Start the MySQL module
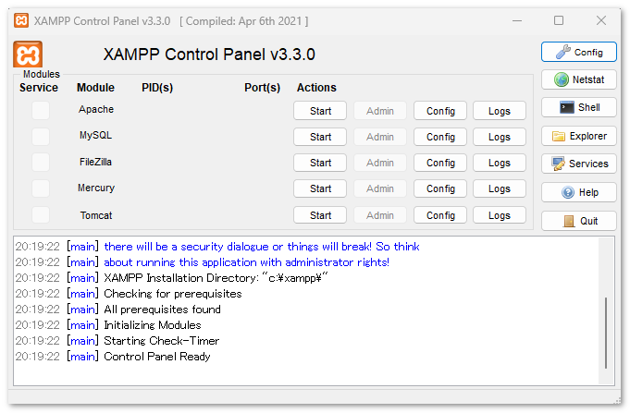The width and height of the screenshot is (630, 413). coord(320,137)
